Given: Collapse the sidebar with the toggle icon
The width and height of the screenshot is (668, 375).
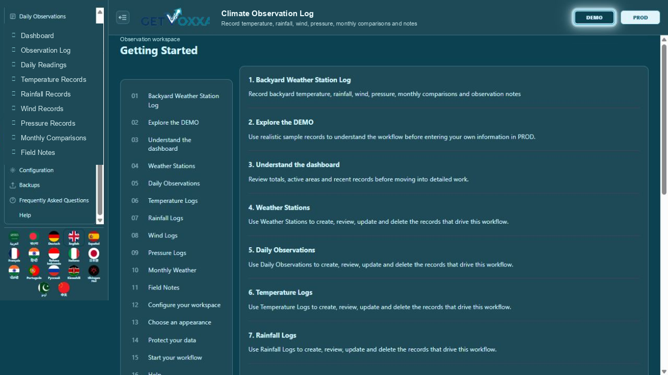Looking at the screenshot, I should pos(123,17).
